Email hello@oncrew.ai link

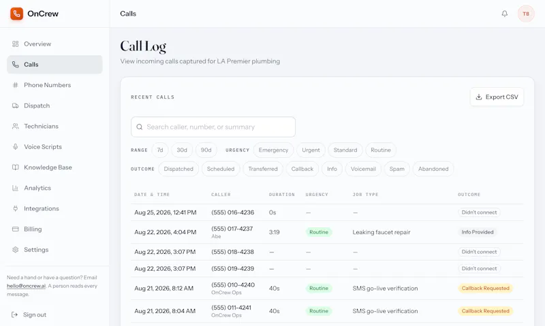tap(26, 286)
